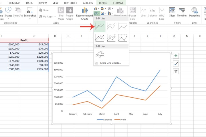Insert a Slicer from the Filters group

coord(172,12)
